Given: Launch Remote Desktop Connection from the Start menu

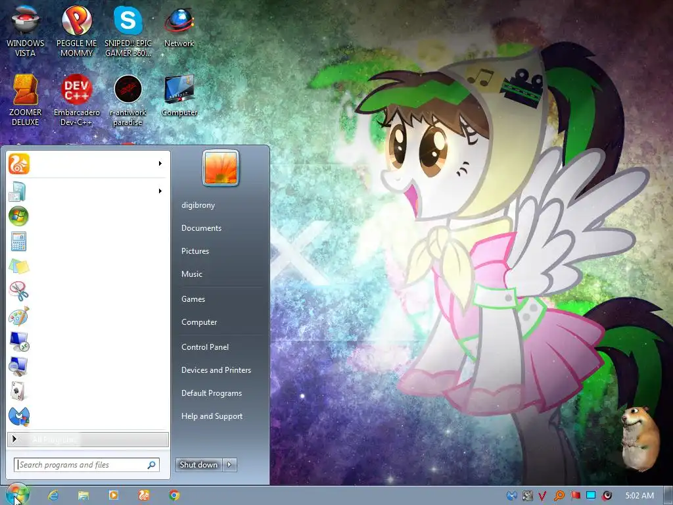Looking at the screenshot, I should [18, 341].
